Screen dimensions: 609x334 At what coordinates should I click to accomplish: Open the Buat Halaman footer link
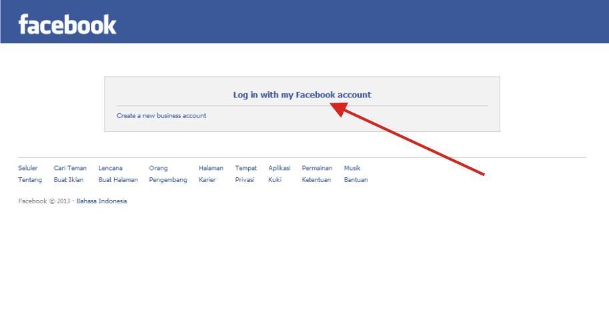point(118,180)
